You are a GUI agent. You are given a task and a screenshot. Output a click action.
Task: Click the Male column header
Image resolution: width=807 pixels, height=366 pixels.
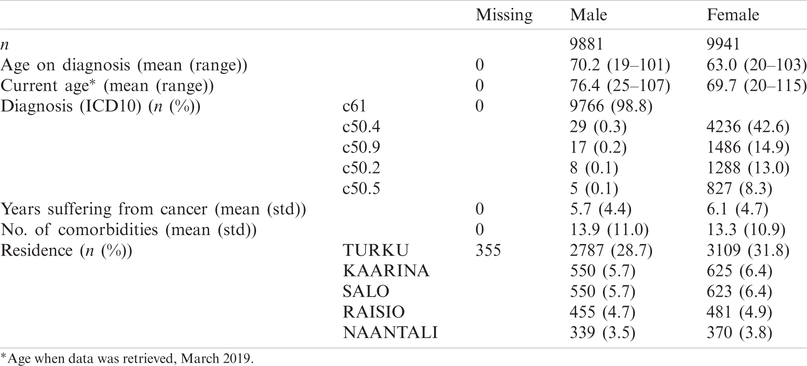click(x=589, y=15)
